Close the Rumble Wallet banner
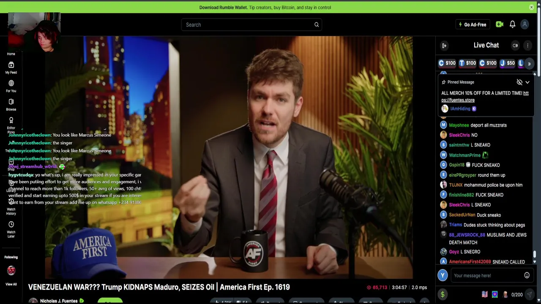Image resolution: width=541 pixels, height=304 pixels. (531, 7)
